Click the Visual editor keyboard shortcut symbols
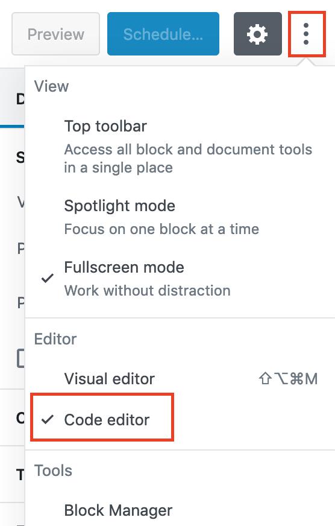335x526 pixels. point(288,379)
